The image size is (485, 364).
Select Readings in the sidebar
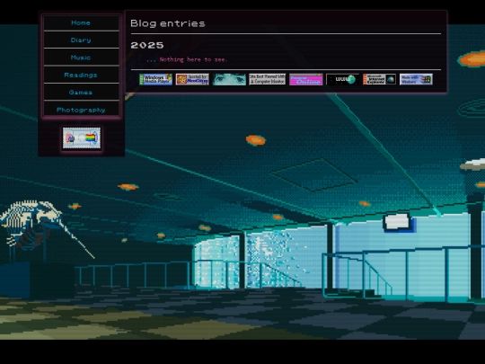[x=81, y=75]
